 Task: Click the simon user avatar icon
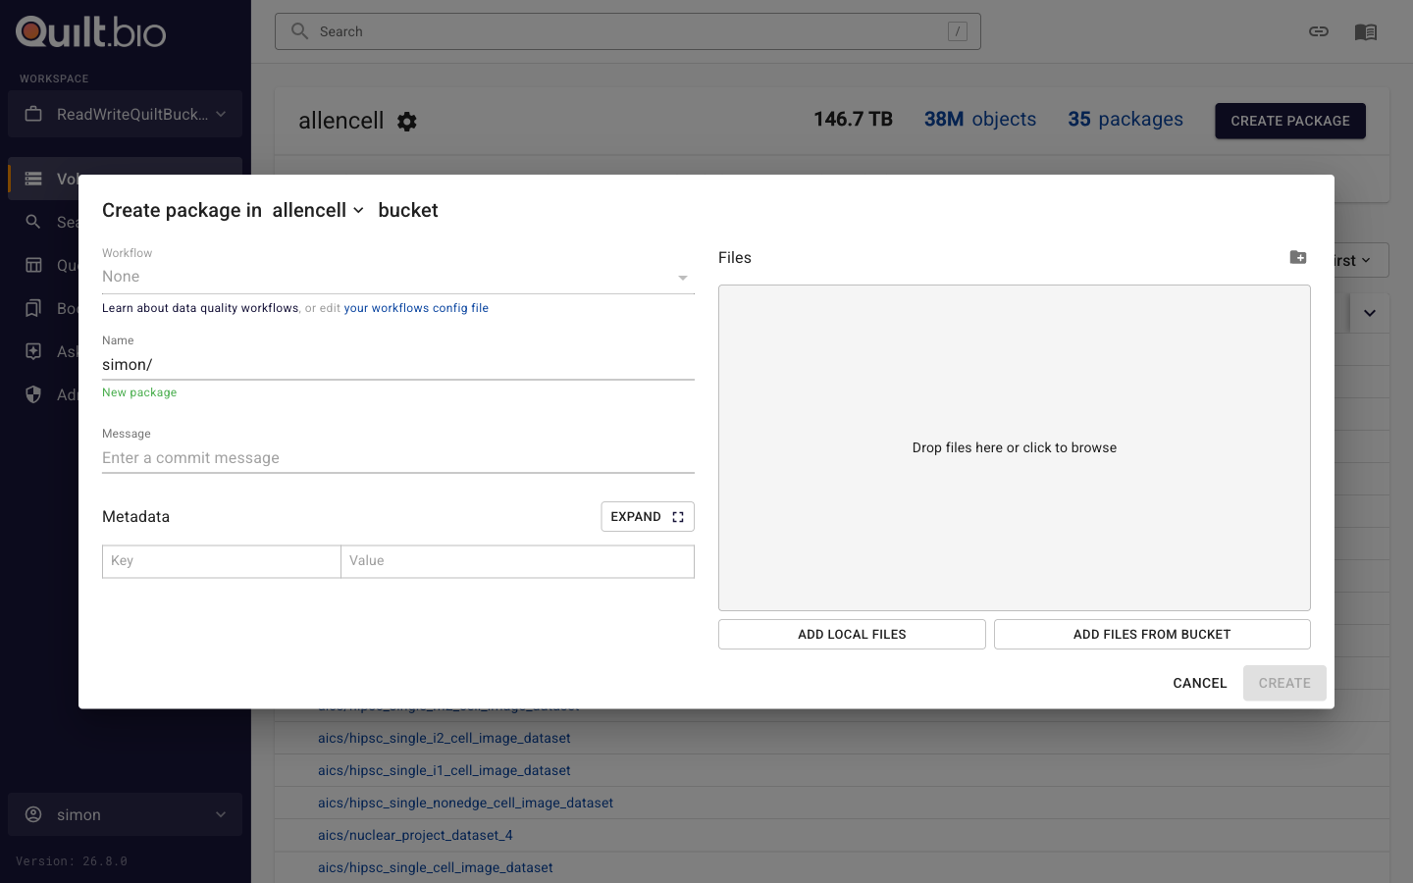33,814
